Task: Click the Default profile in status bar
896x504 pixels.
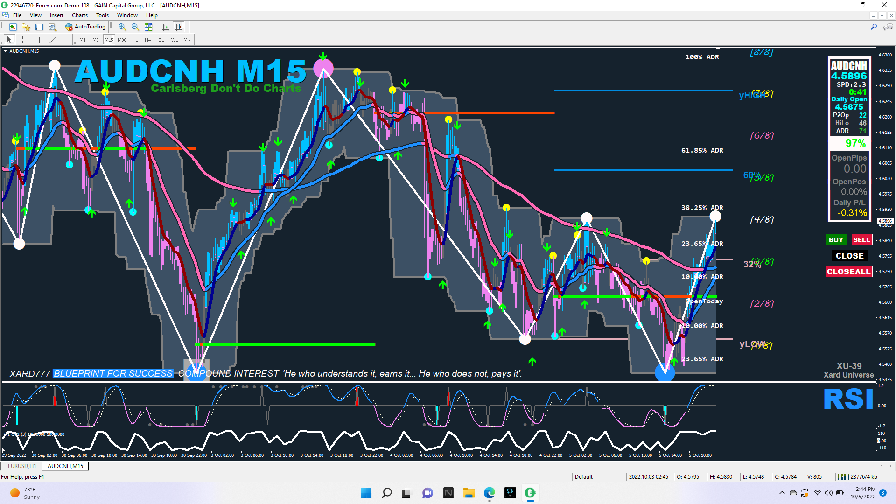Action: coord(583,476)
